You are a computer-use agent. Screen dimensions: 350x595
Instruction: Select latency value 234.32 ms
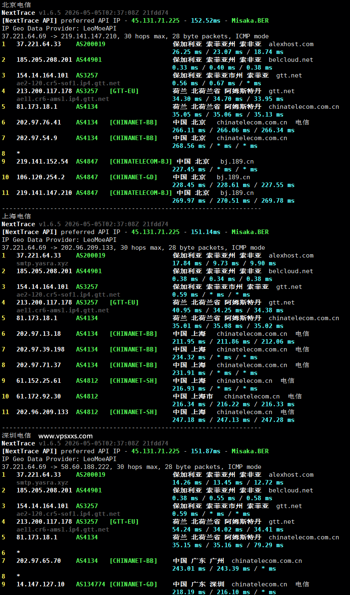tap(189, 357)
